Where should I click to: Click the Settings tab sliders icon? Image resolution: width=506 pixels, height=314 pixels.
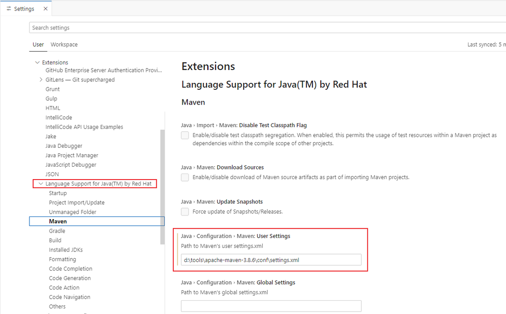[x=9, y=9]
